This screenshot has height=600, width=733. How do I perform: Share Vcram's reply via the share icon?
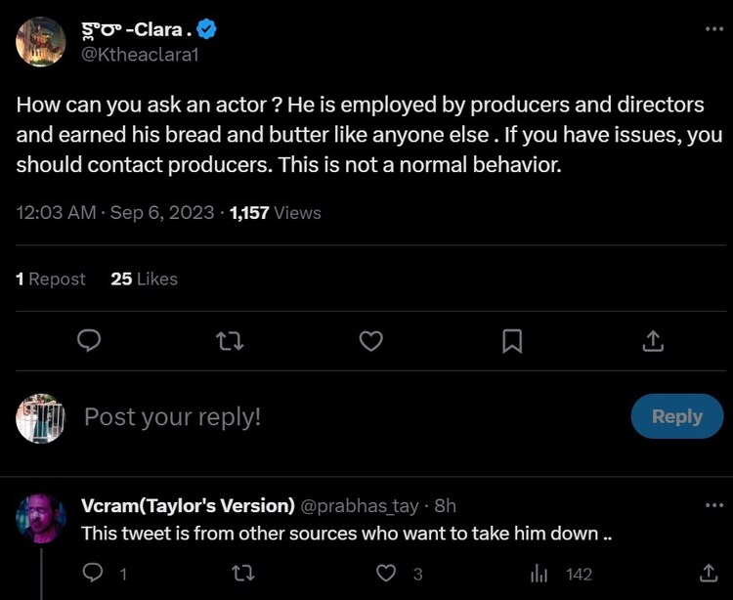click(708, 574)
